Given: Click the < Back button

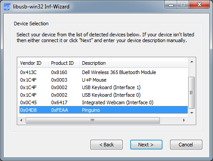Looking at the screenshot, I should pos(106,145).
